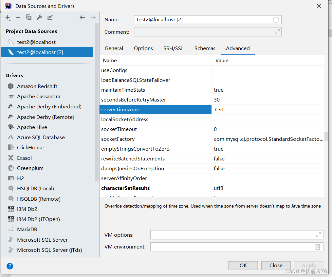
Task: Expand the VM options field
Action: coord(318,235)
